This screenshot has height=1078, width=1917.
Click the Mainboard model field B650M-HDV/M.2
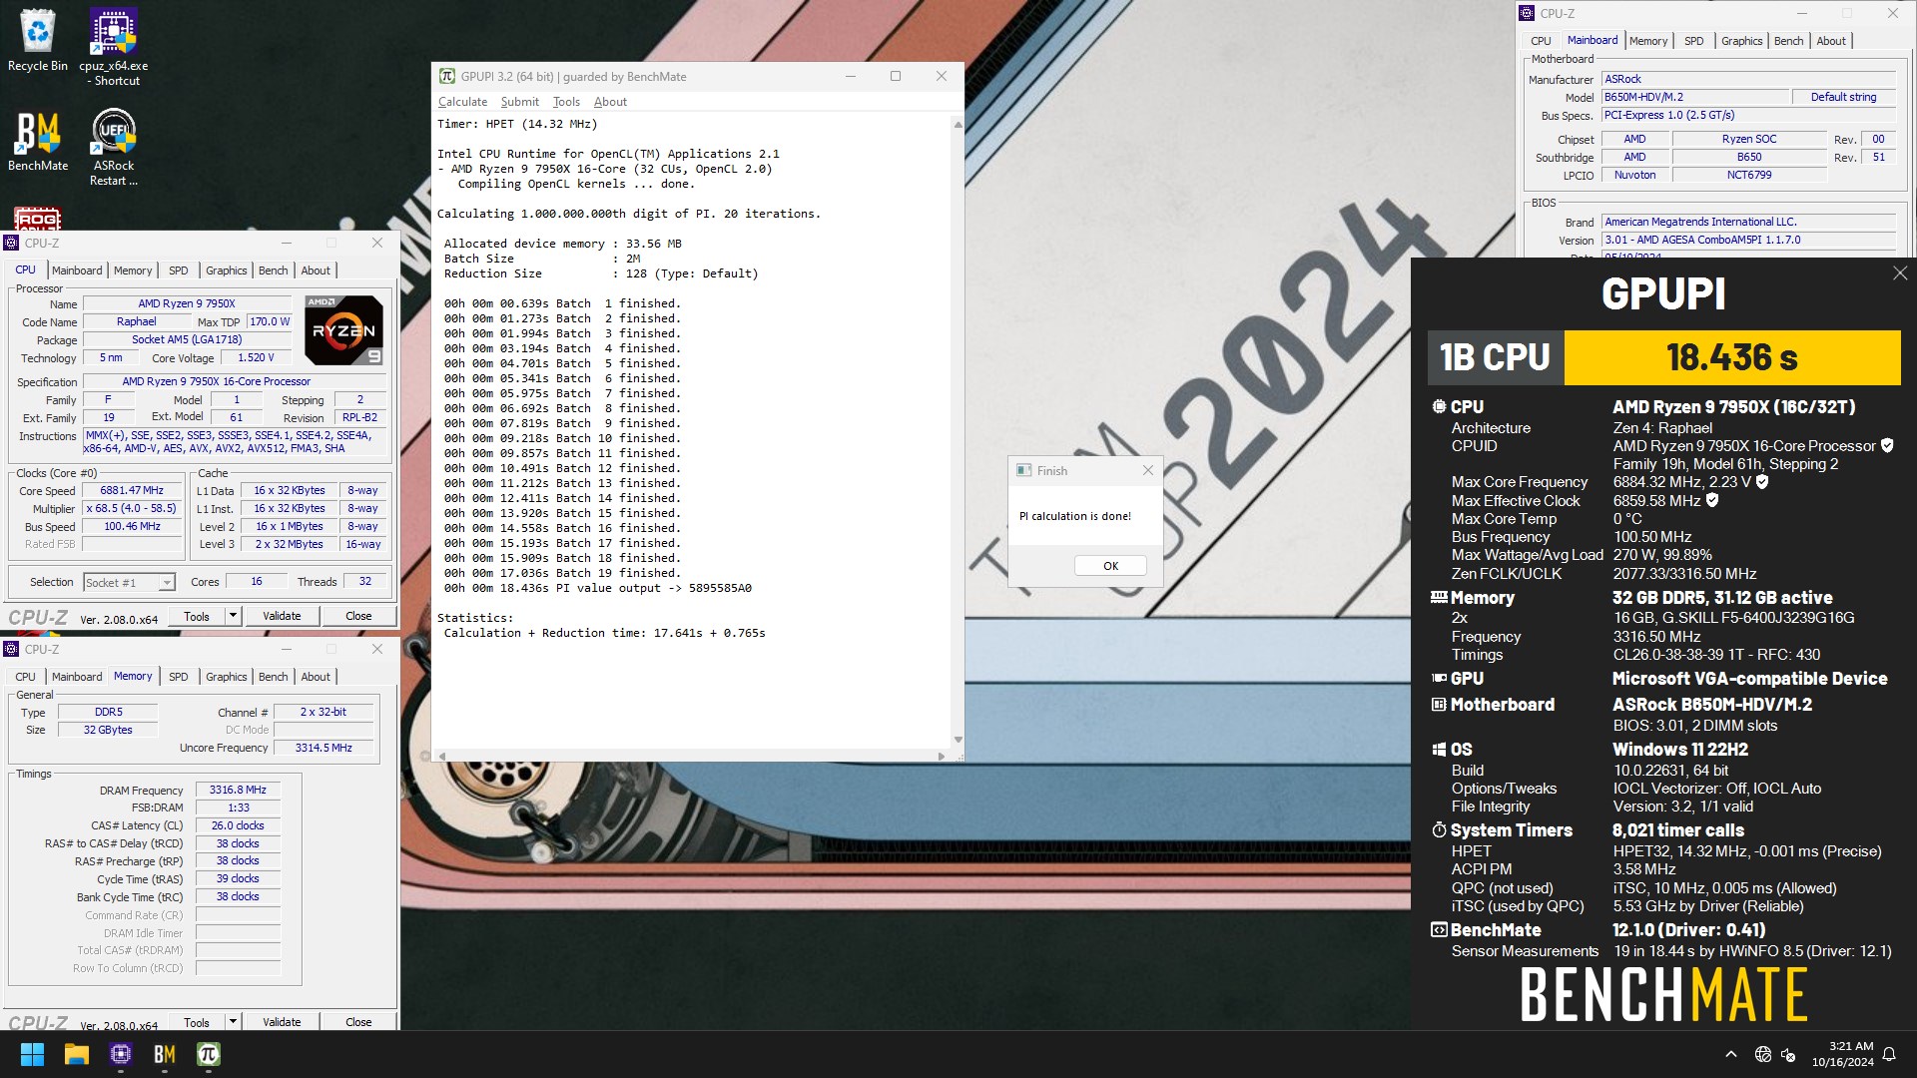click(1694, 97)
